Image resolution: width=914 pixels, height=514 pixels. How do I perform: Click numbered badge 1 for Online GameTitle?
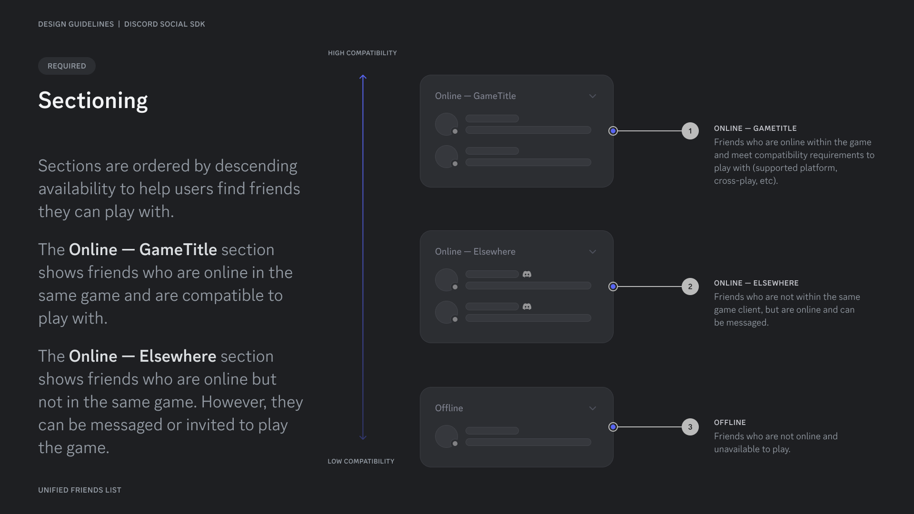[690, 131]
